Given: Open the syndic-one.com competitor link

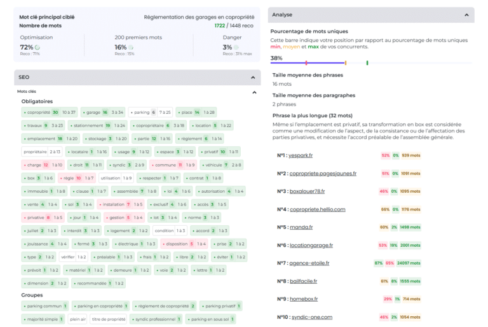Looking at the screenshot, I should point(310,317).
